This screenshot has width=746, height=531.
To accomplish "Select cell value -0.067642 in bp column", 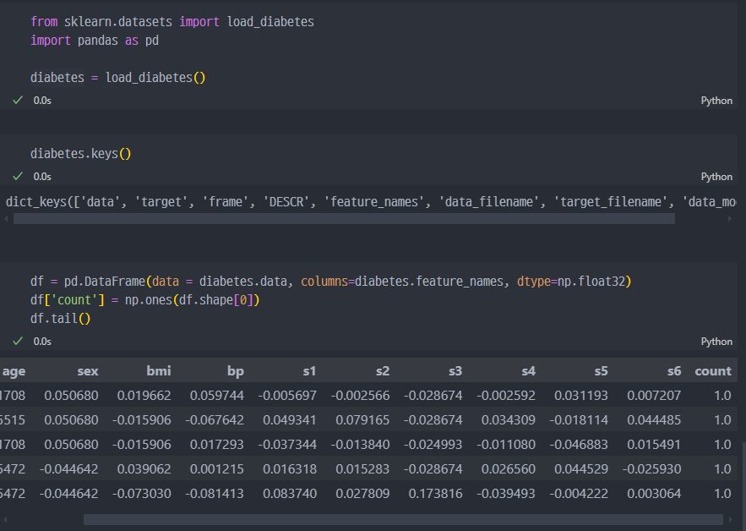I will click(x=215, y=420).
